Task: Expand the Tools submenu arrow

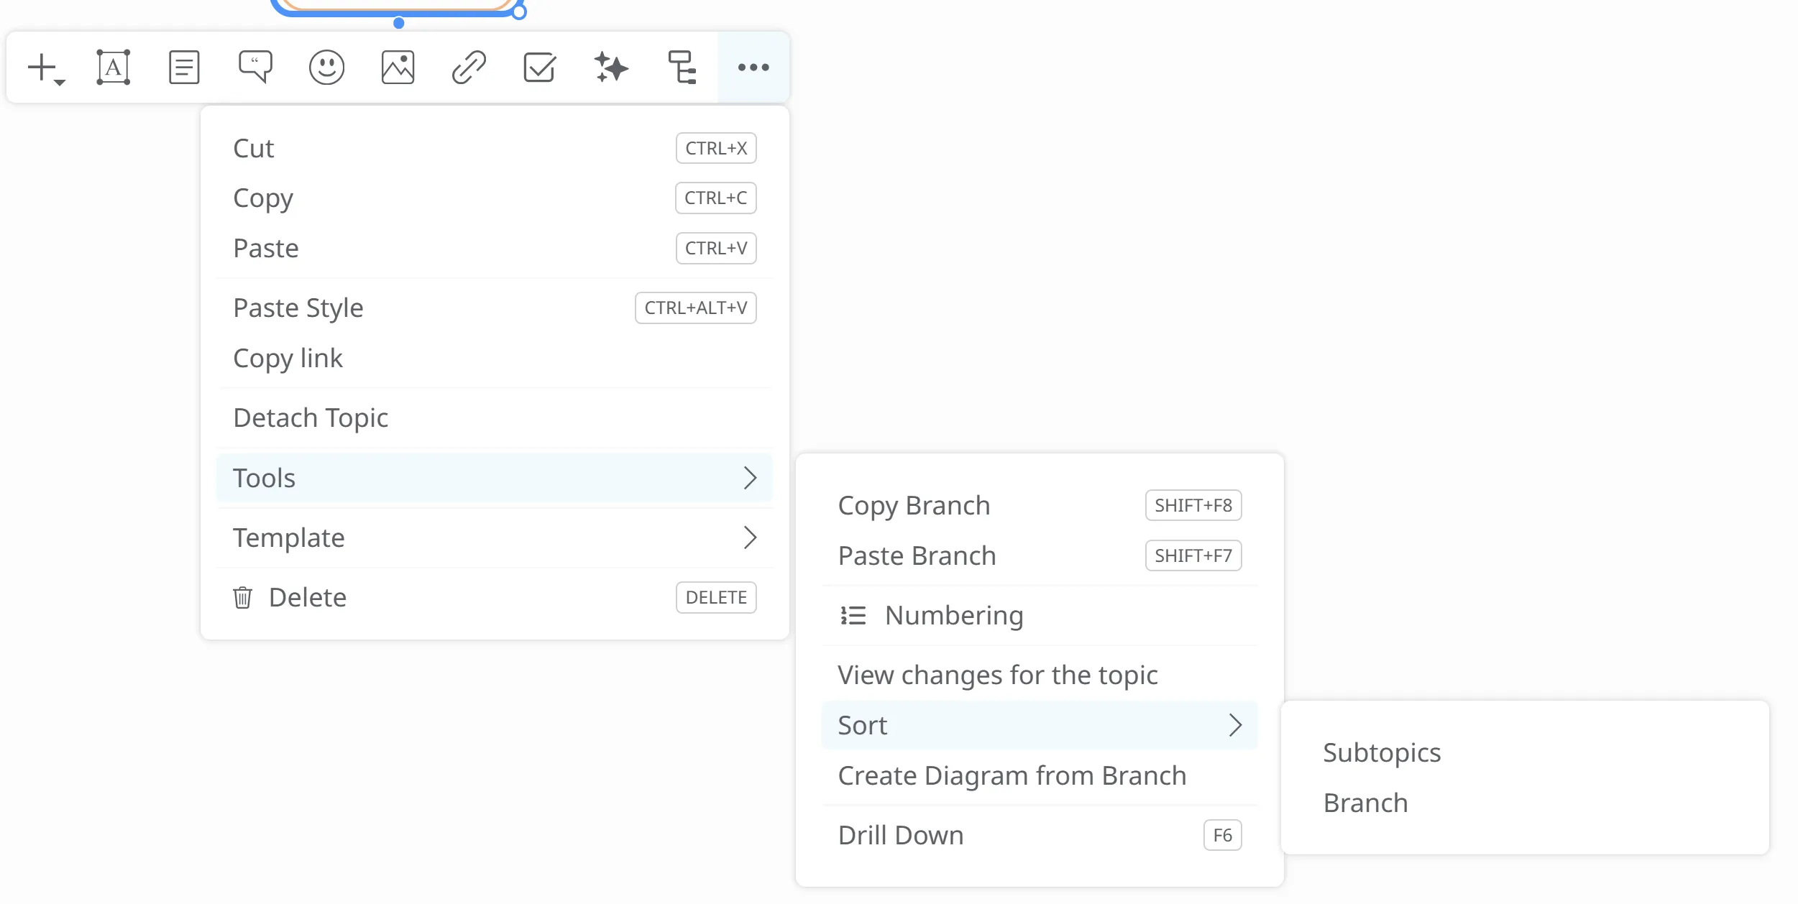Action: tap(749, 478)
